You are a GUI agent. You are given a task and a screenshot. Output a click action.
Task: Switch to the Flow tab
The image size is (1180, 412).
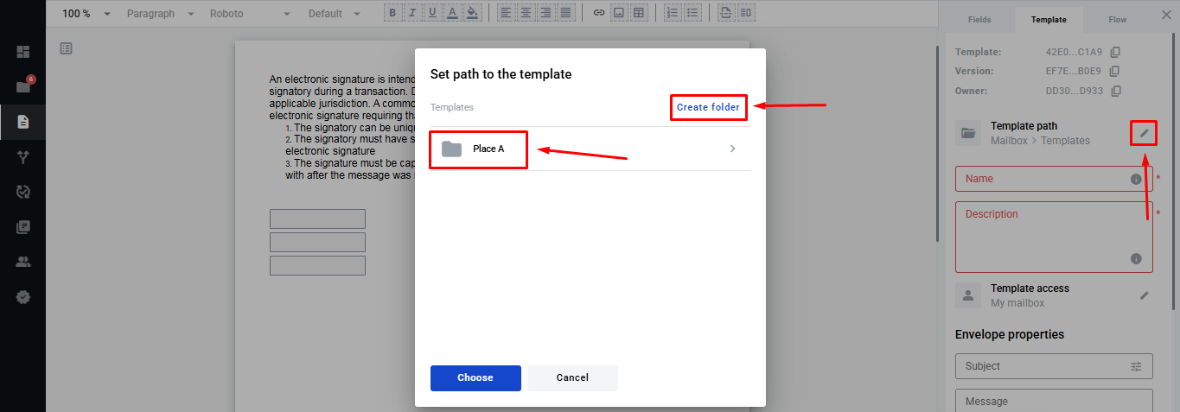tap(1117, 19)
